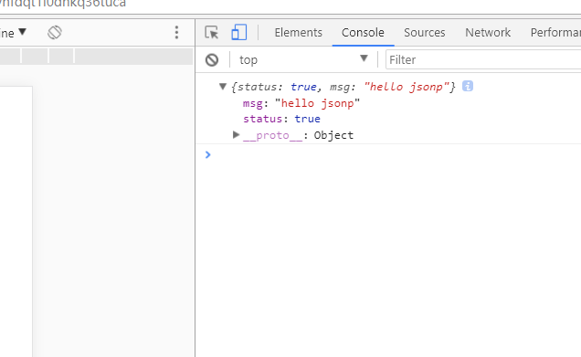Open the Performance tab
Screen dimensions: 581x357
point(555,33)
